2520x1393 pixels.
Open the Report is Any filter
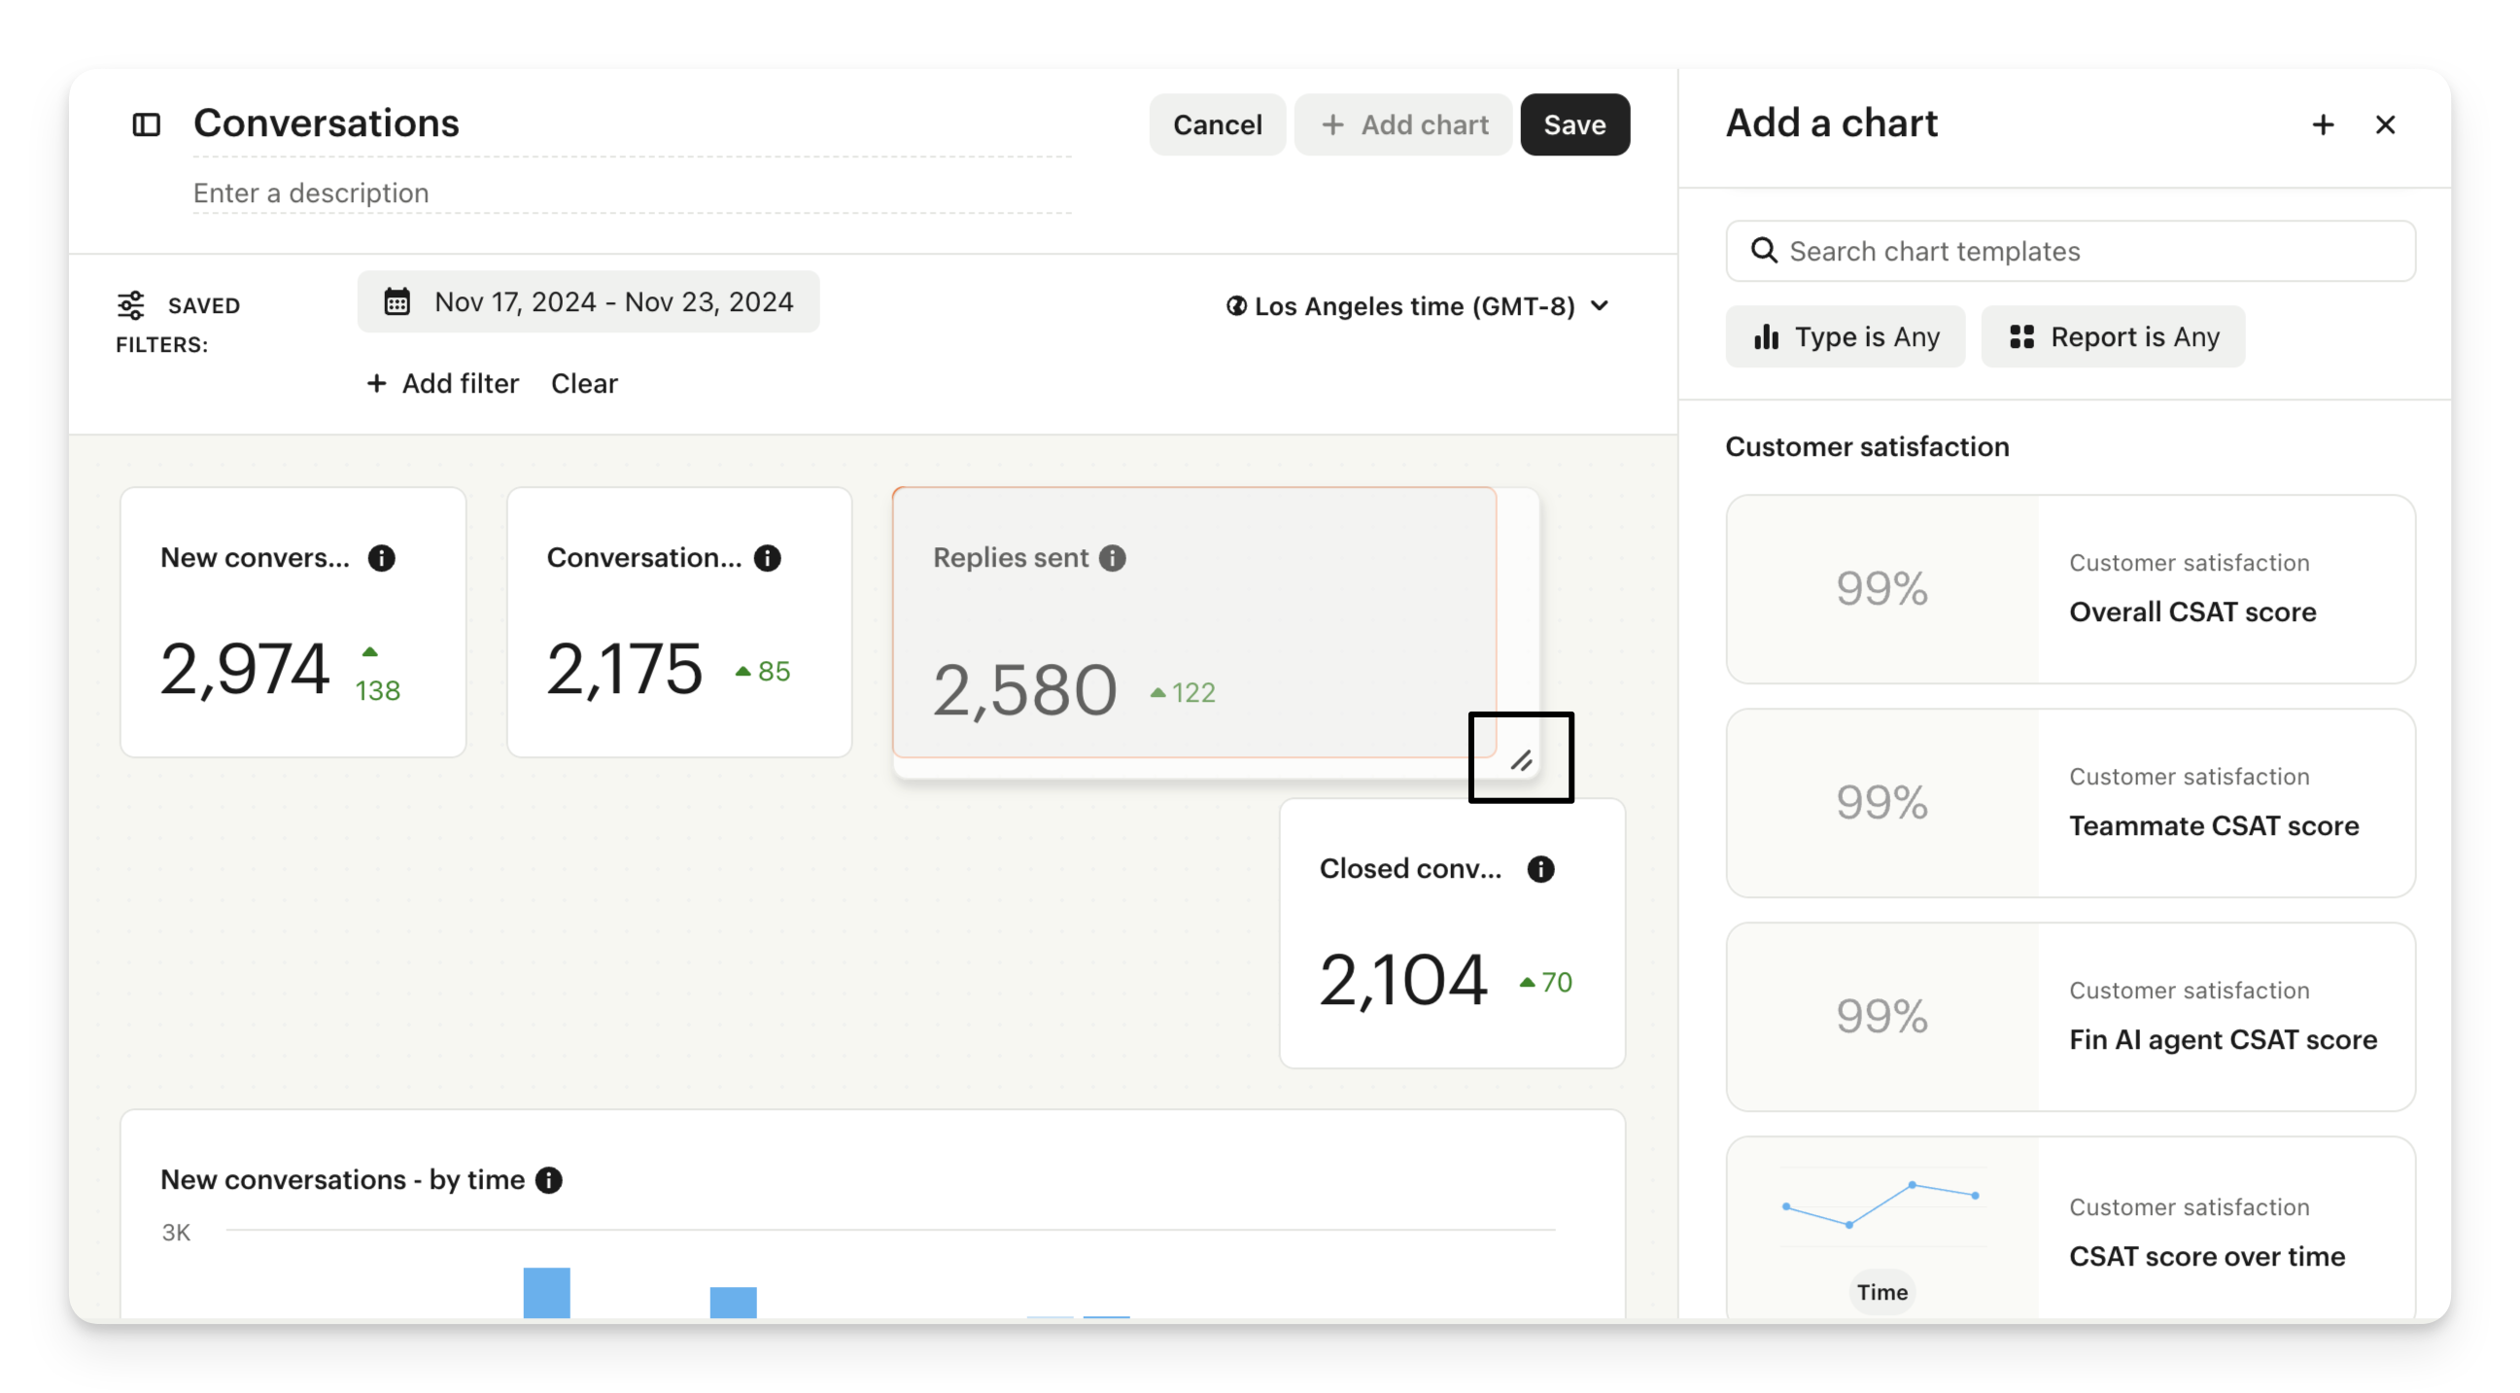click(2113, 336)
